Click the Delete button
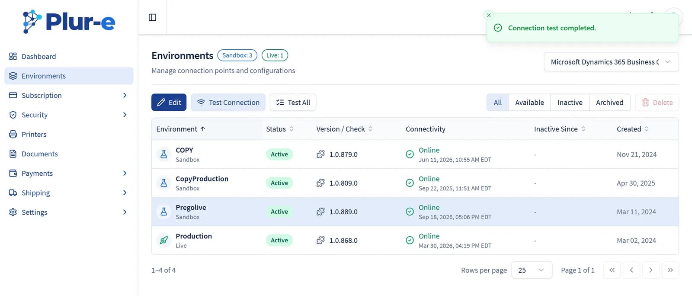Viewport: 692px width, 296px height. click(x=657, y=103)
